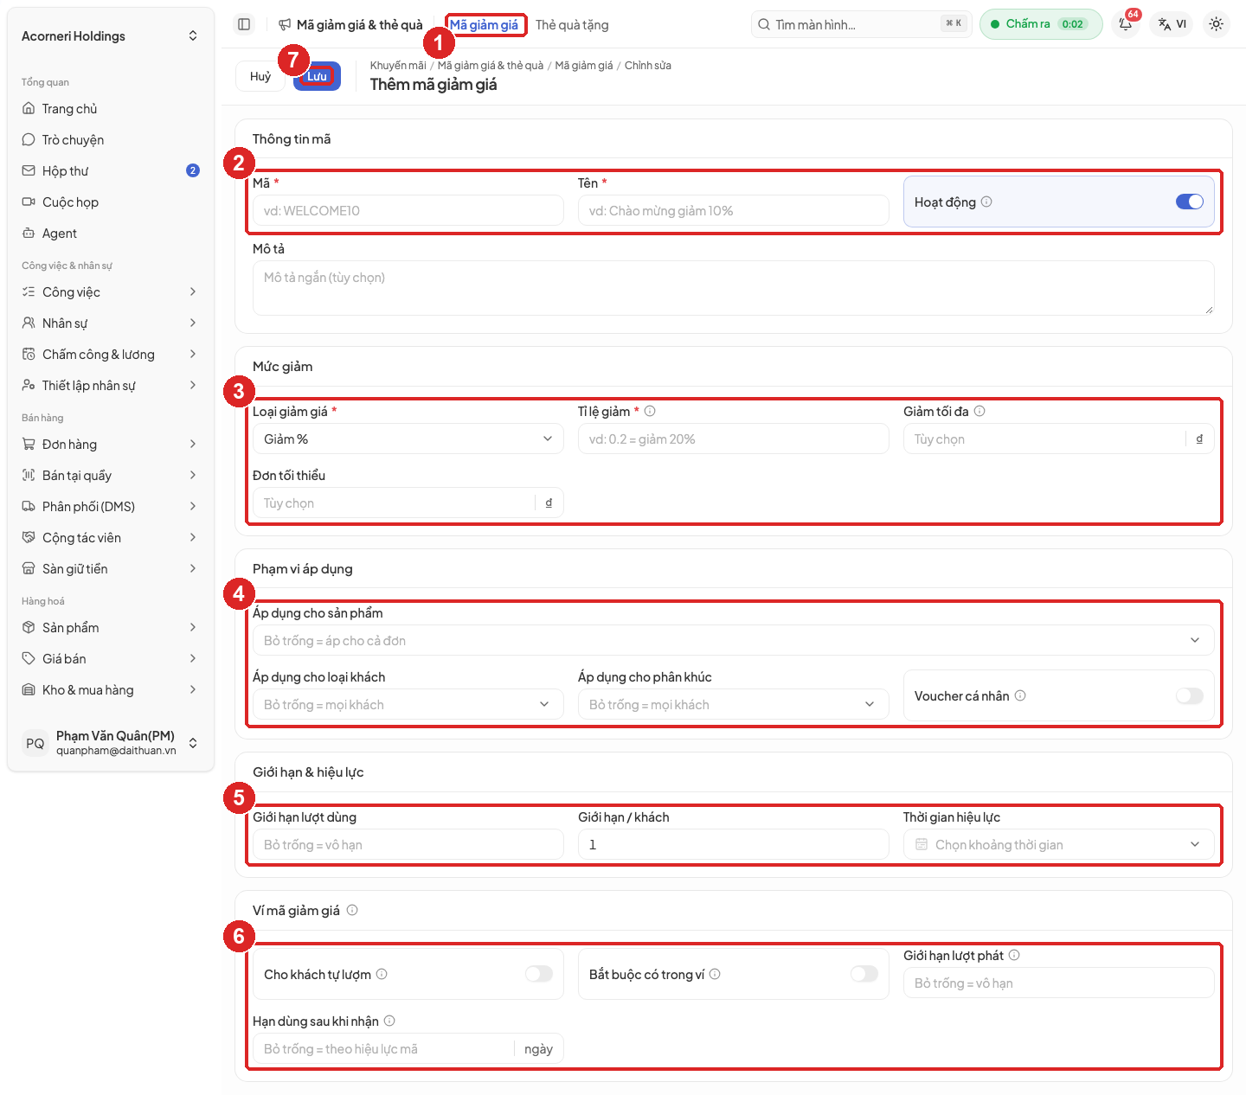
Task: Click info icon beside Voucher cá nhân
Action: tap(1020, 695)
